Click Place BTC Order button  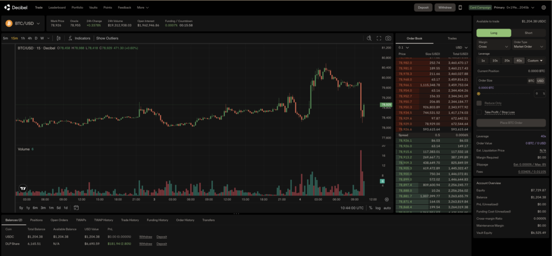511,123
